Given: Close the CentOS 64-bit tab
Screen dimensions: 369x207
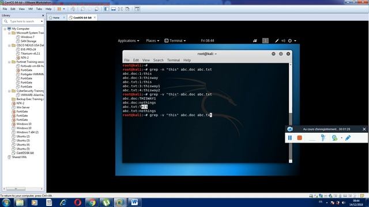Looking at the screenshot, I should point(95,18).
